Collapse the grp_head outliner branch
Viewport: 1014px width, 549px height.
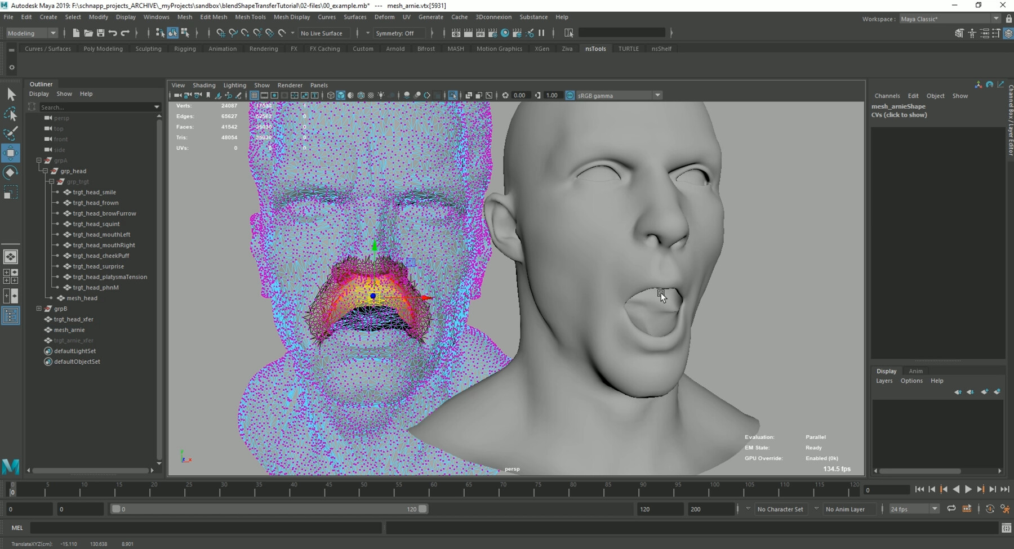pyautogui.click(x=45, y=171)
